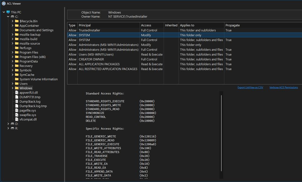Open Verbose ACE Permissions link

[x=284, y=87]
